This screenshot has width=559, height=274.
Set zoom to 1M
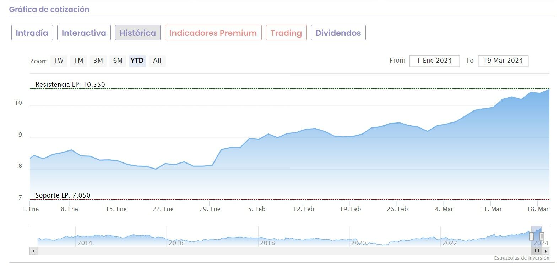pos(78,61)
